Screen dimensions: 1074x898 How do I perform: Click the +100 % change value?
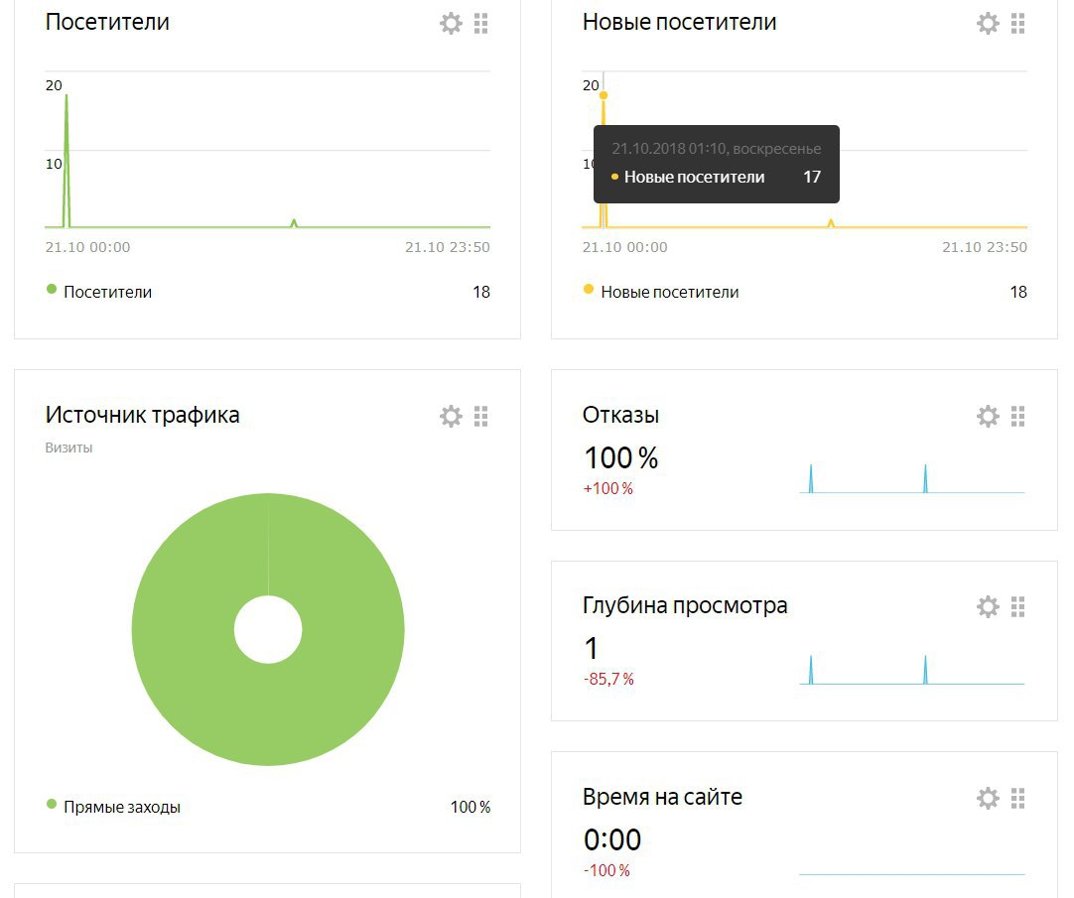tap(607, 488)
